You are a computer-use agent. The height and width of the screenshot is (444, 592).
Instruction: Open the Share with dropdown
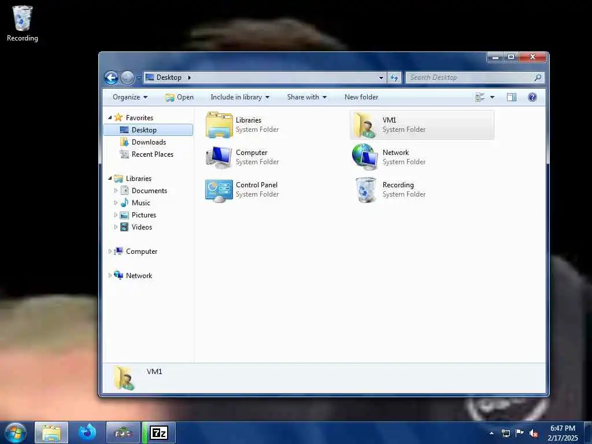pyautogui.click(x=306, y=97)
